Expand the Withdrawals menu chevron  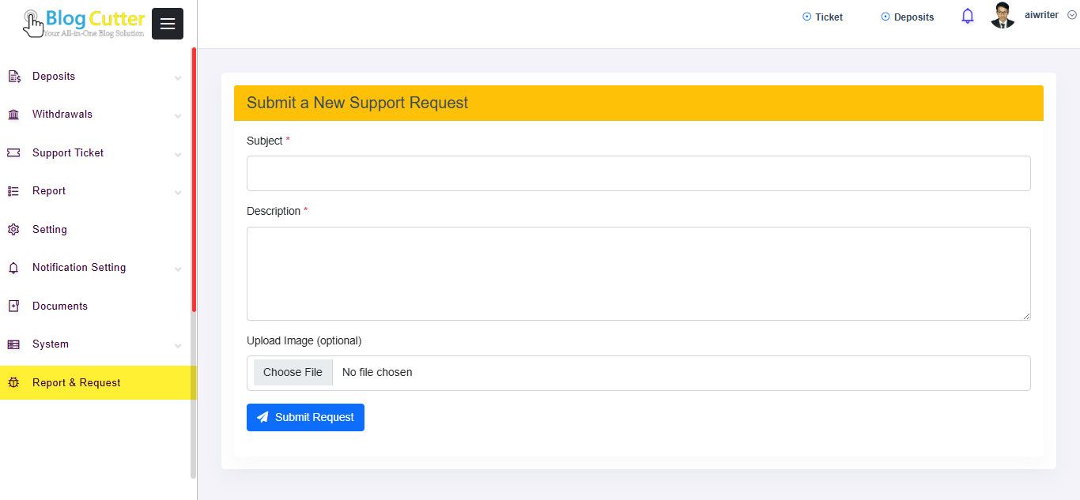[x=178, y=116]
